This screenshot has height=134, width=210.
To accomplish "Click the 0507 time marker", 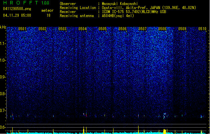I will tap(143, 29).
